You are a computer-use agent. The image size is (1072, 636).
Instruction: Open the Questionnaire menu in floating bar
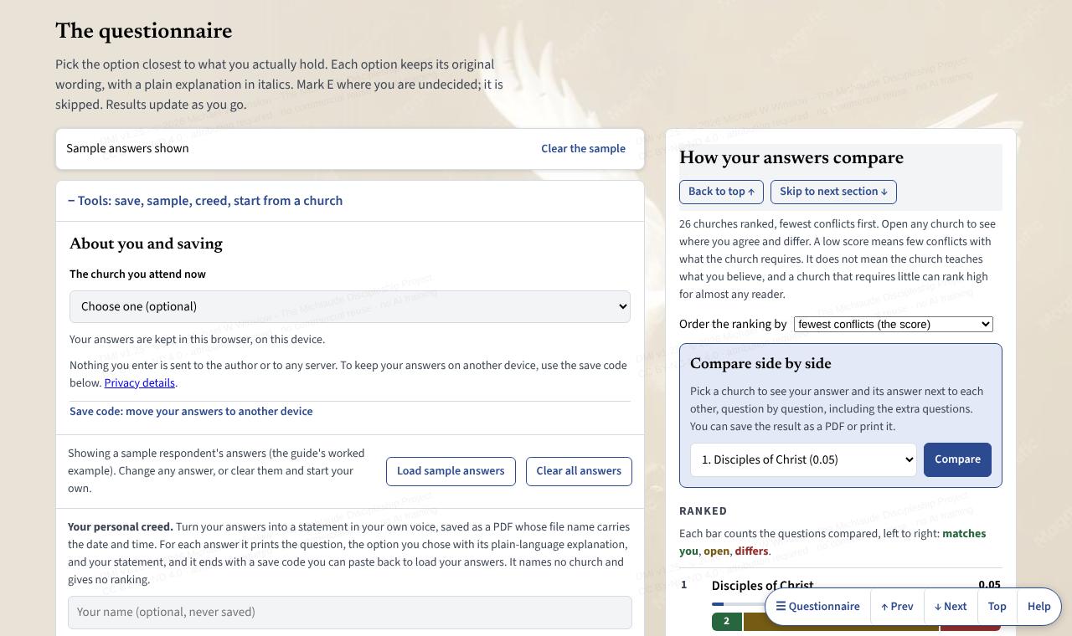817,607
